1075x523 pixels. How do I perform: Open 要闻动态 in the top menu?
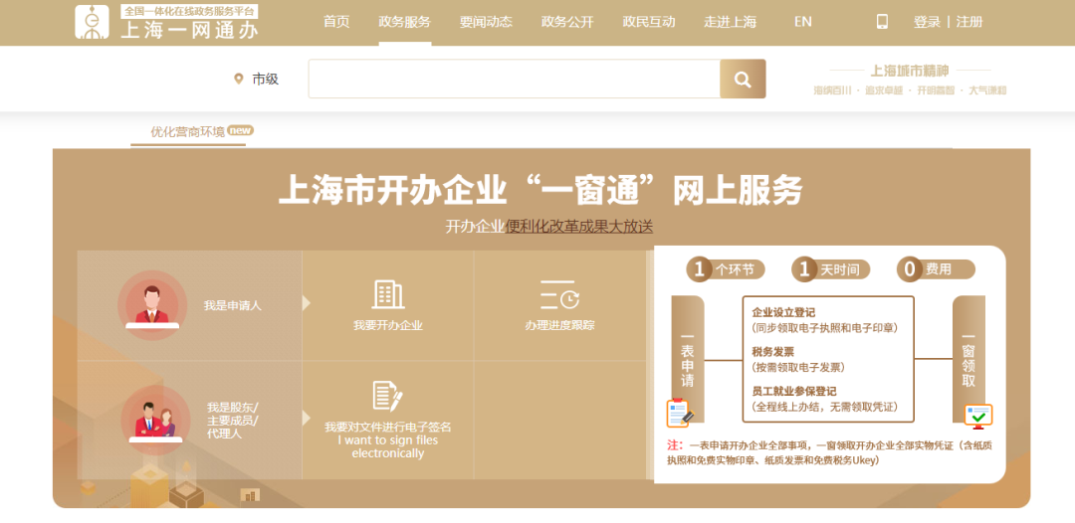pyautogui.click(x=486, y=22)
